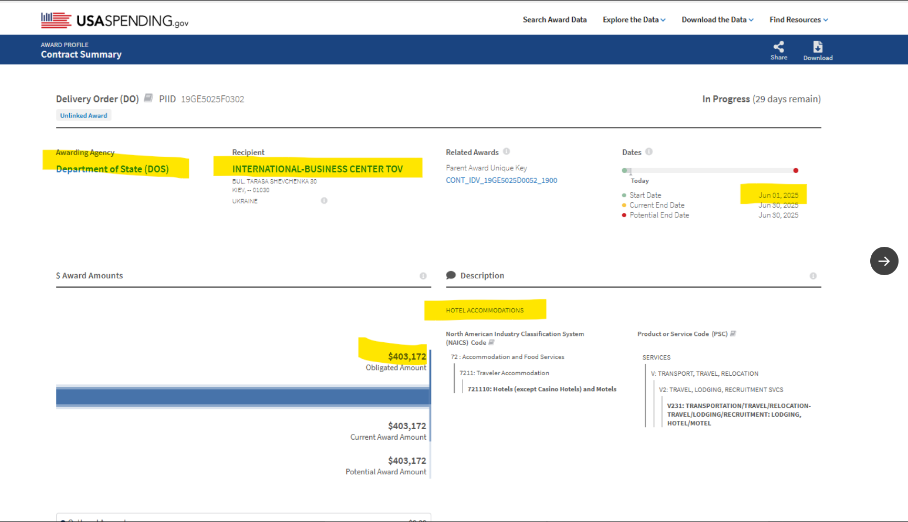Click the blue obligated amount bar
The width and height of the screenshot is (908, 522).
[x=243, y=397]
